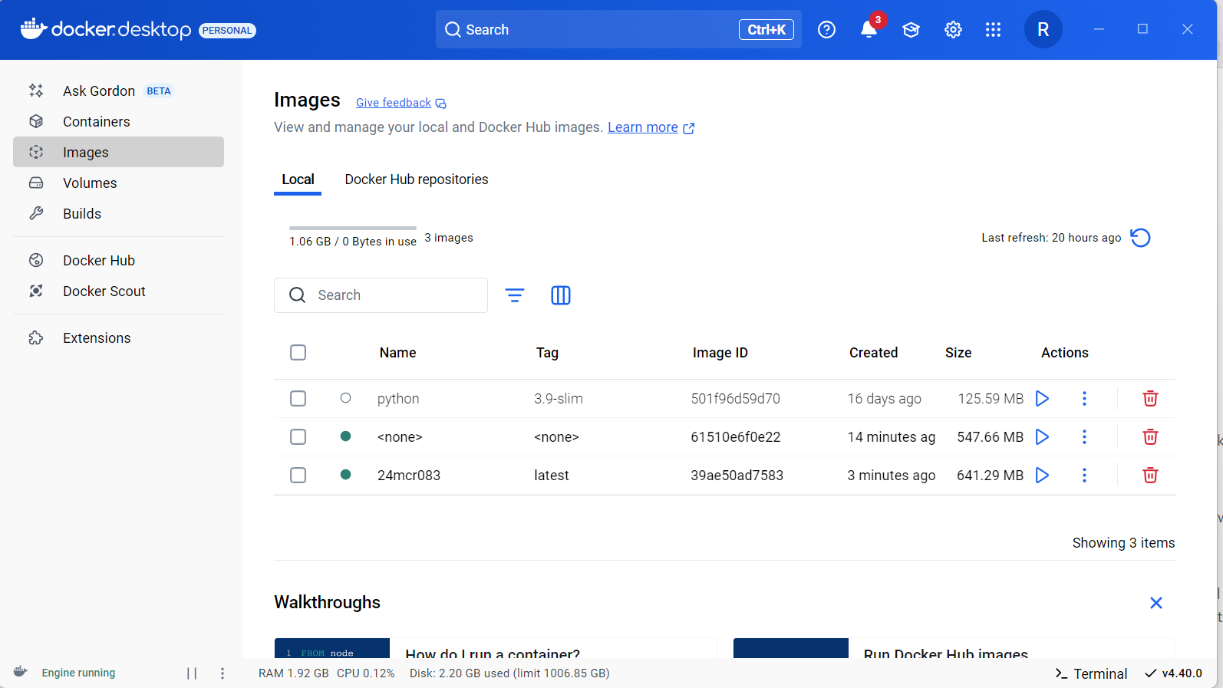Open the Learning center graduation cap icon

tap(911, 30)
